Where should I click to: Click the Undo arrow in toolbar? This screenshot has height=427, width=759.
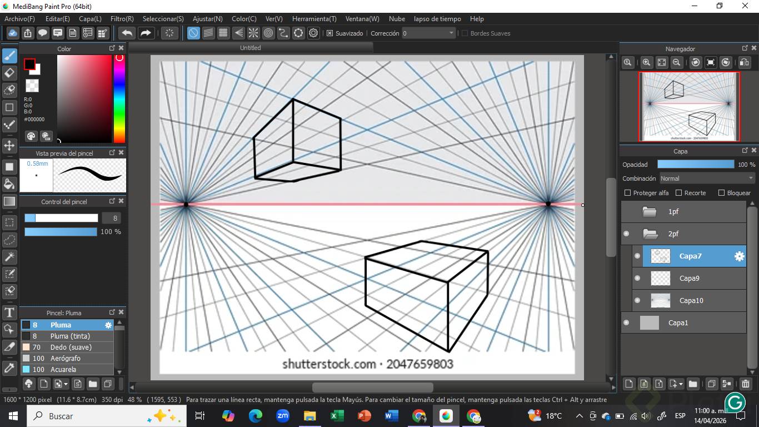(127, 33)
